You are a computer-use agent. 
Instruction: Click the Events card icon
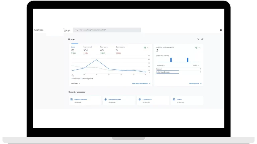174,99
